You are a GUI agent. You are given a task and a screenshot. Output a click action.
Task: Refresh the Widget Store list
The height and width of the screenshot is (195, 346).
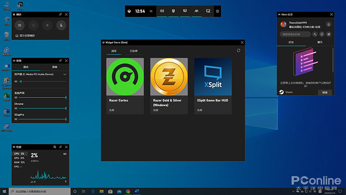239,50
